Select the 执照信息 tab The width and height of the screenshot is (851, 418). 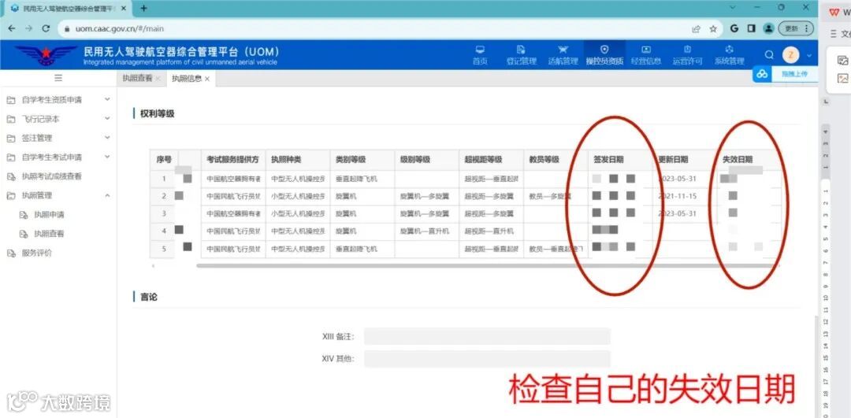(187, 78)
